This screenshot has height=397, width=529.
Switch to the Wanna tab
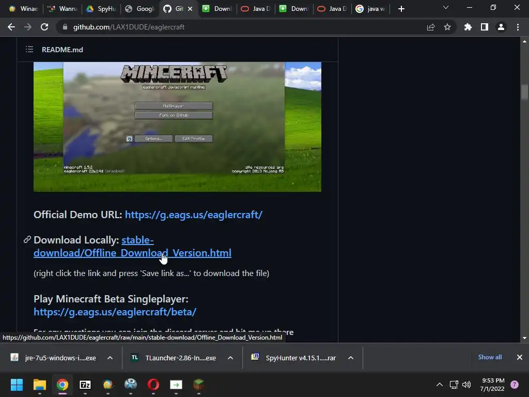pyautogui.click(x=63, y=9)
